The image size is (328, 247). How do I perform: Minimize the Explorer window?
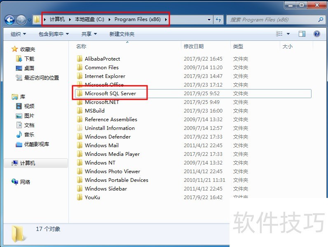point(291,5)
